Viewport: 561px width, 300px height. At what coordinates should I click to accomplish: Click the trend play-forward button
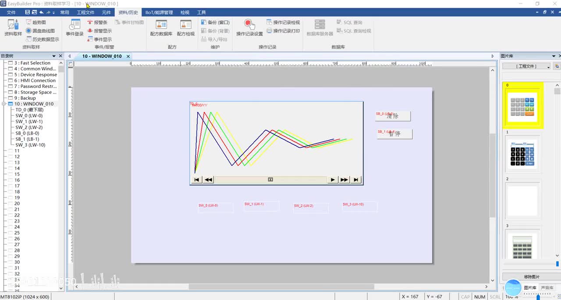click(x=333, y=180)
